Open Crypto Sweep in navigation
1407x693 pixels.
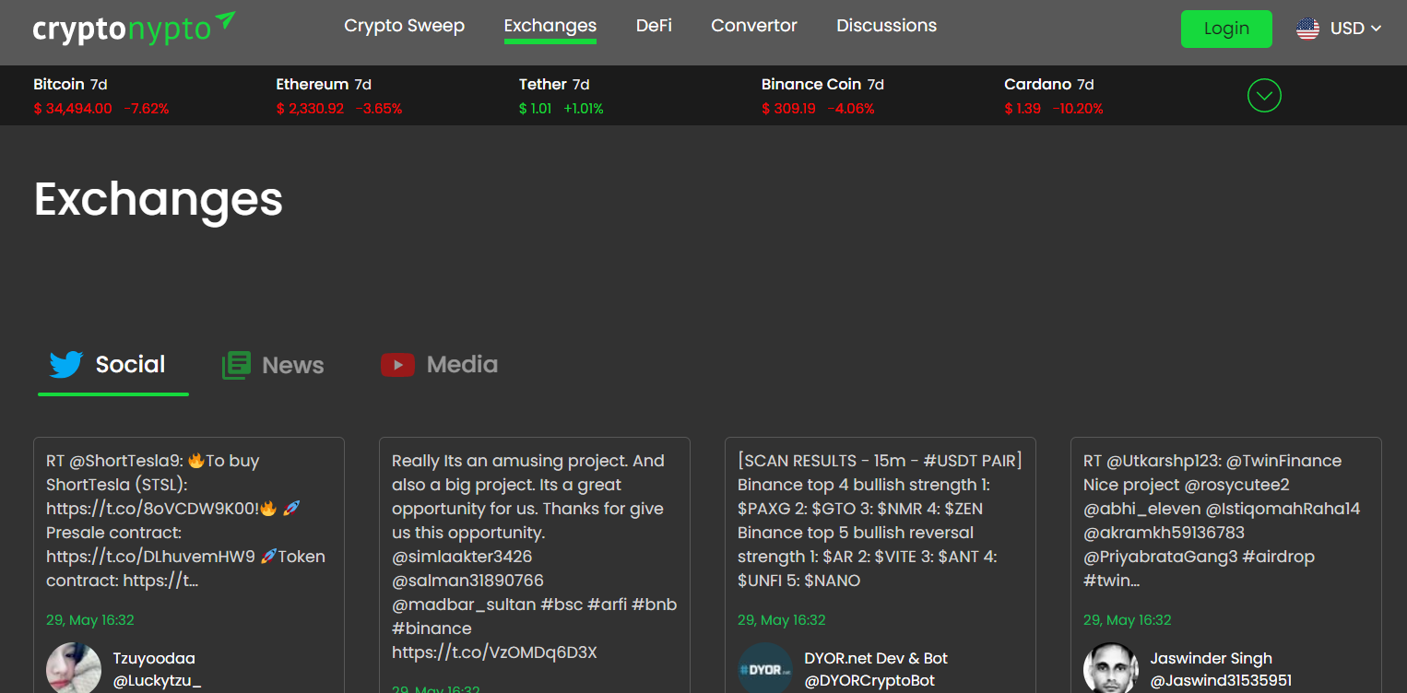pos(405,26)
